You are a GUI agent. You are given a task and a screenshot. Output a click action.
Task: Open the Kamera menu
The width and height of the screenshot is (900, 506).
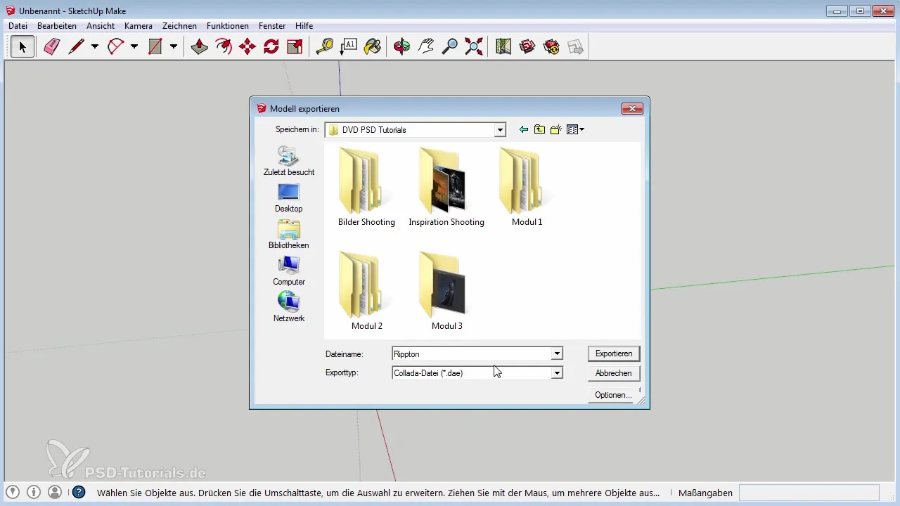139,26
